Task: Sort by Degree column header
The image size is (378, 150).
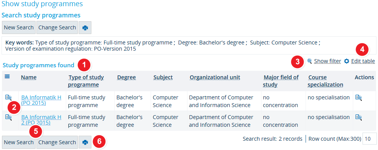Action: pyautogui.click(x=127, y=77)
